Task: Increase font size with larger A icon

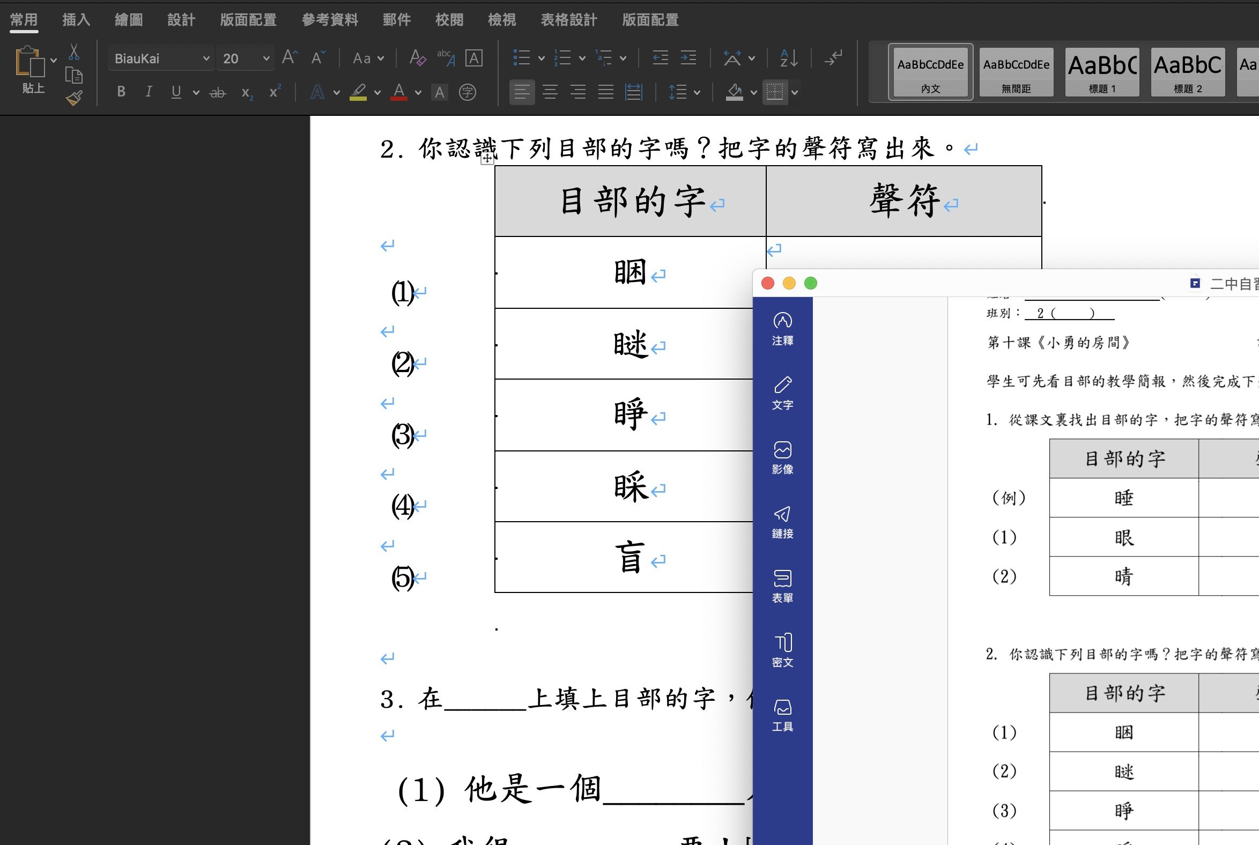Action: coord(290,57)
